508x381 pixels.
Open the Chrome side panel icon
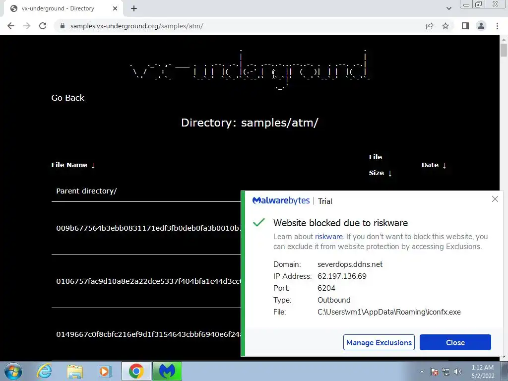point(465,26)
